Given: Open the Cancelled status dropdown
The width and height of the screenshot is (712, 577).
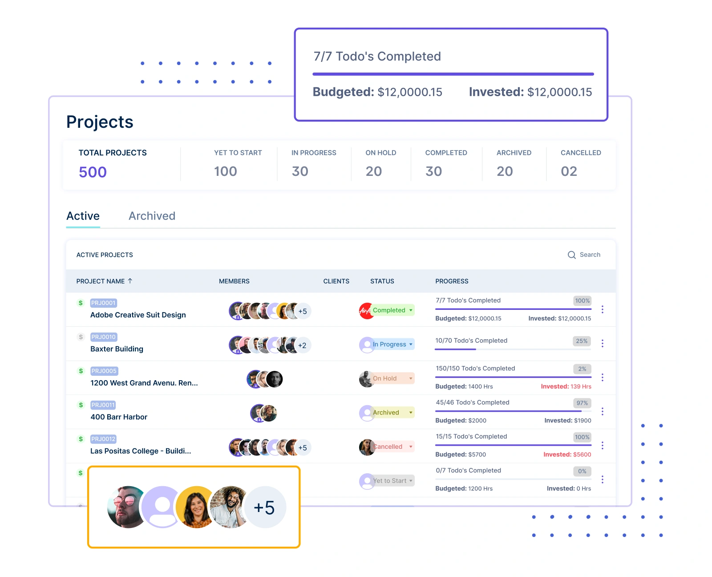Looking at the screenshot, I should (x=410, y=447).
